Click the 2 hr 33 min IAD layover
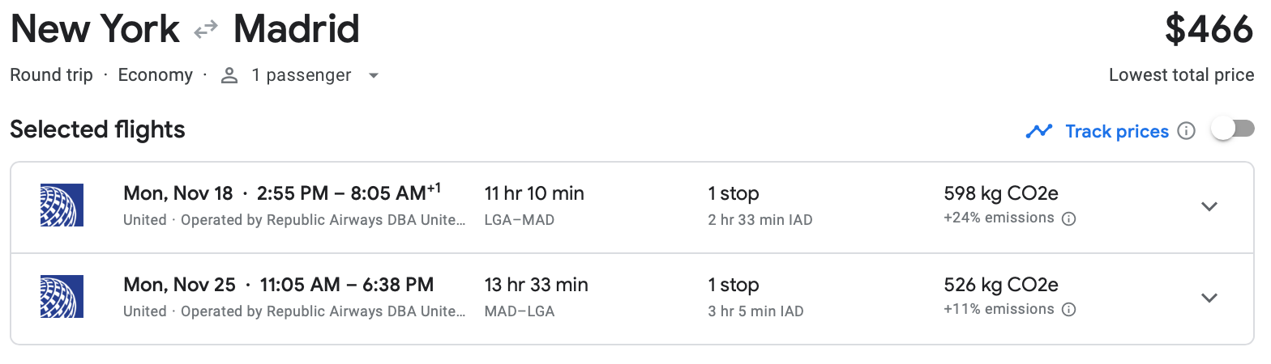 coord(760,220)
